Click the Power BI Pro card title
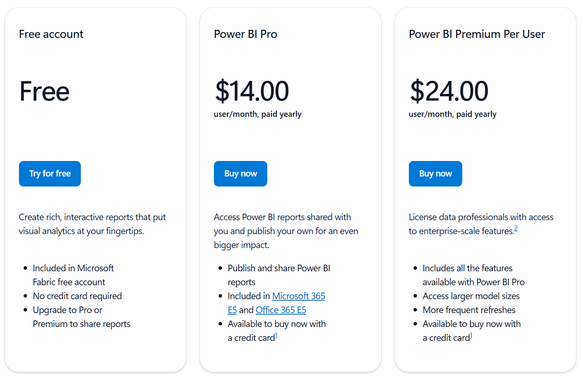 (245, 34)
